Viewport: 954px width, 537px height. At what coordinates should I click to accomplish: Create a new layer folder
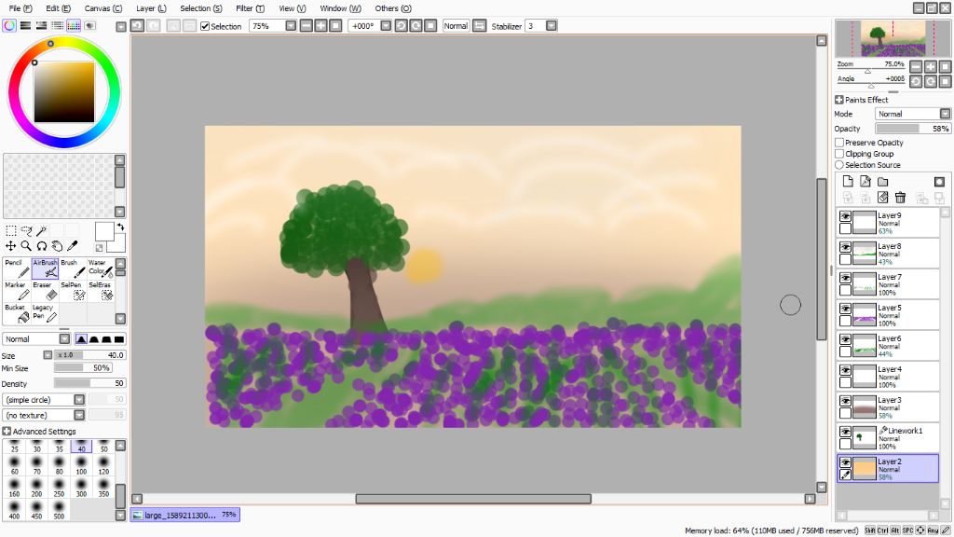click(x=883, y=182)
